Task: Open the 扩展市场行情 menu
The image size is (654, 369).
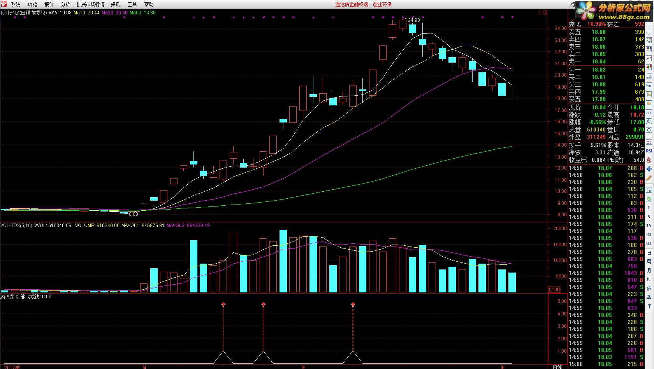Action: coord(91,4)
